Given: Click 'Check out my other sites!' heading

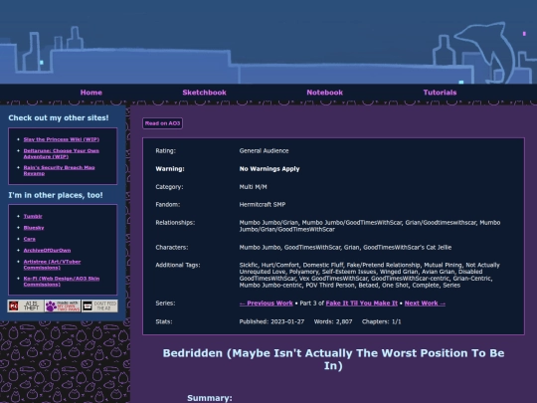Looking at the screenshot, I should [x=59, y=117].
